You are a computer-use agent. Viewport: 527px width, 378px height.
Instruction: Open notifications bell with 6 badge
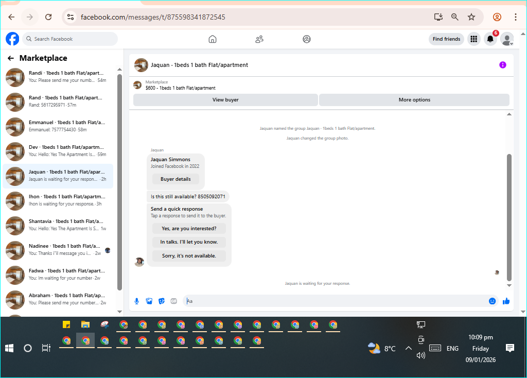coord(490,39)
